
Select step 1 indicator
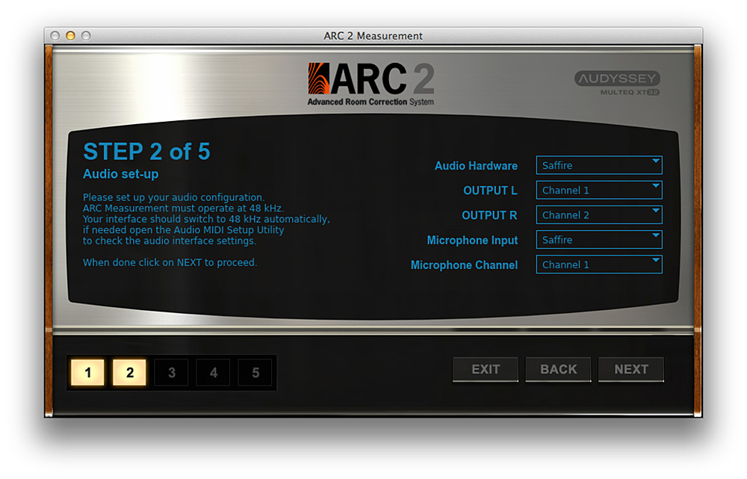click(x=88, y=372)
